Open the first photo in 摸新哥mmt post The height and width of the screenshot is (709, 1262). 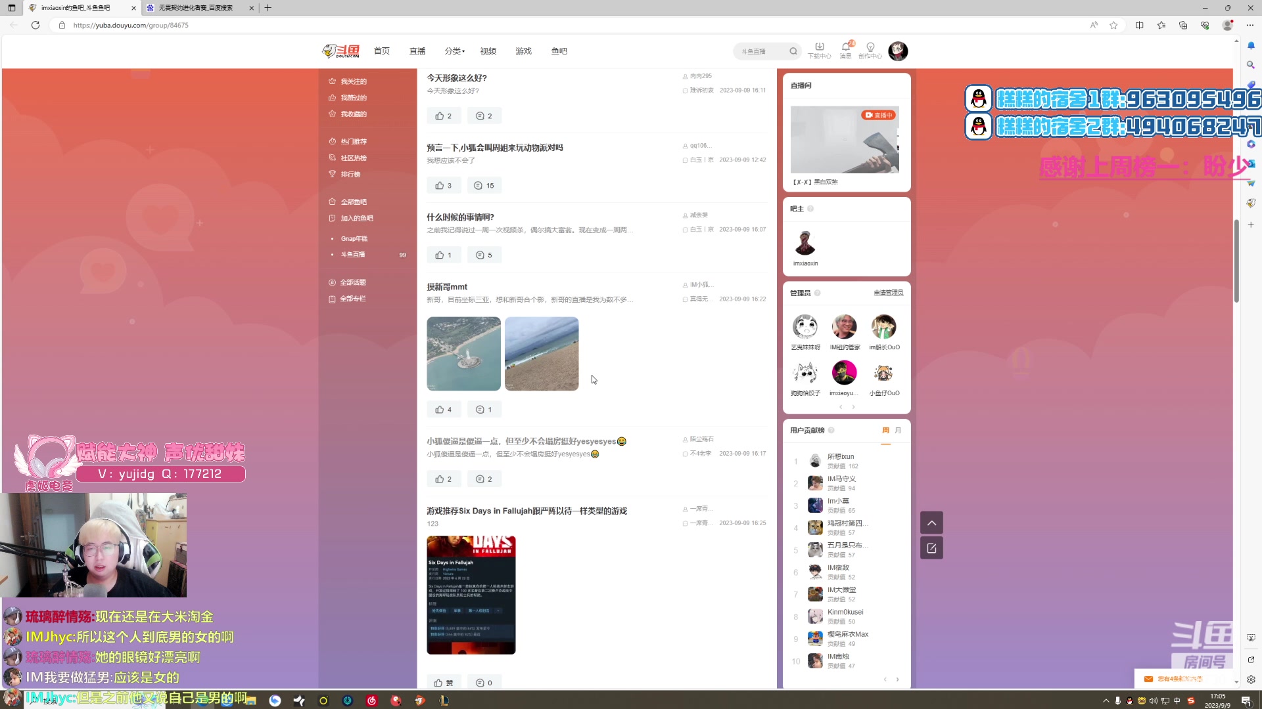(x=463, y=354)
